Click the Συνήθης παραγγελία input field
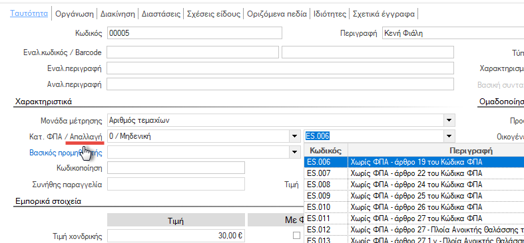Viewport: 524px width, 243px height. 176,184
